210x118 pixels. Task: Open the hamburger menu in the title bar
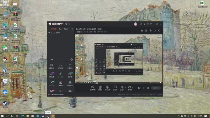(151, 24)
